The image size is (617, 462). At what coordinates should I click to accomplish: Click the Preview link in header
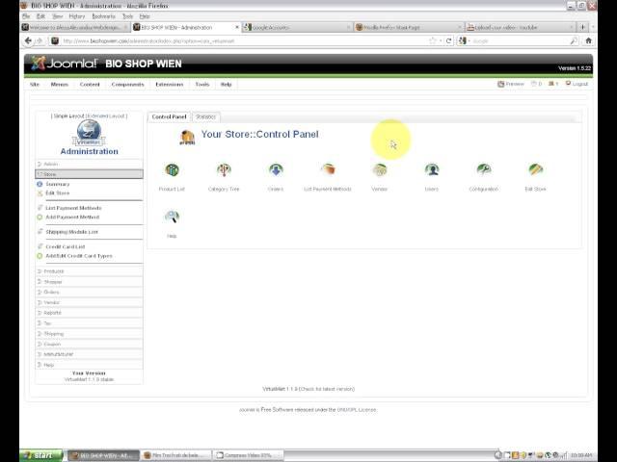click(x=511, y=84)
